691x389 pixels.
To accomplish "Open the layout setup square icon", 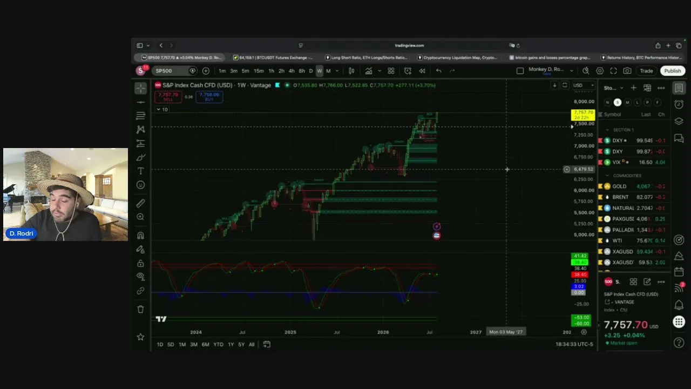I will click(520, 71).
